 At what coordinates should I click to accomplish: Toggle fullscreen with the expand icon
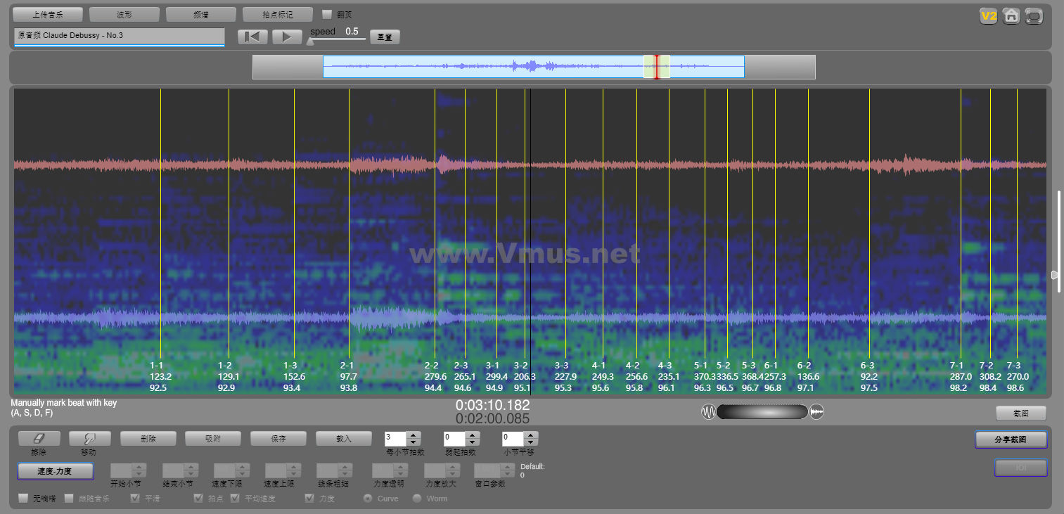(x=1034, y=16)
